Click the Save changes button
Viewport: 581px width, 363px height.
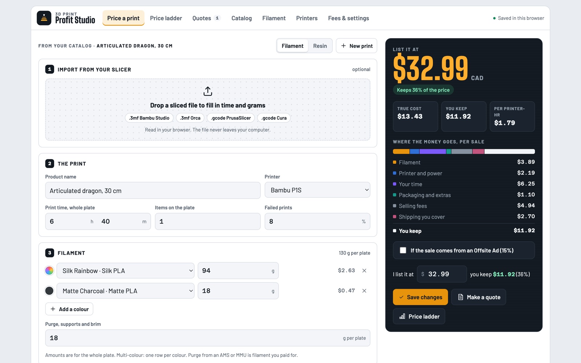[420, 297]
